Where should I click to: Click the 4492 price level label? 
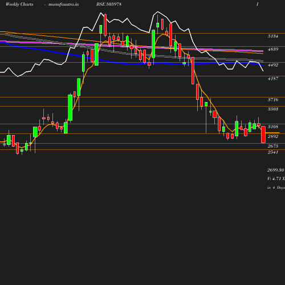coord(273,65)
